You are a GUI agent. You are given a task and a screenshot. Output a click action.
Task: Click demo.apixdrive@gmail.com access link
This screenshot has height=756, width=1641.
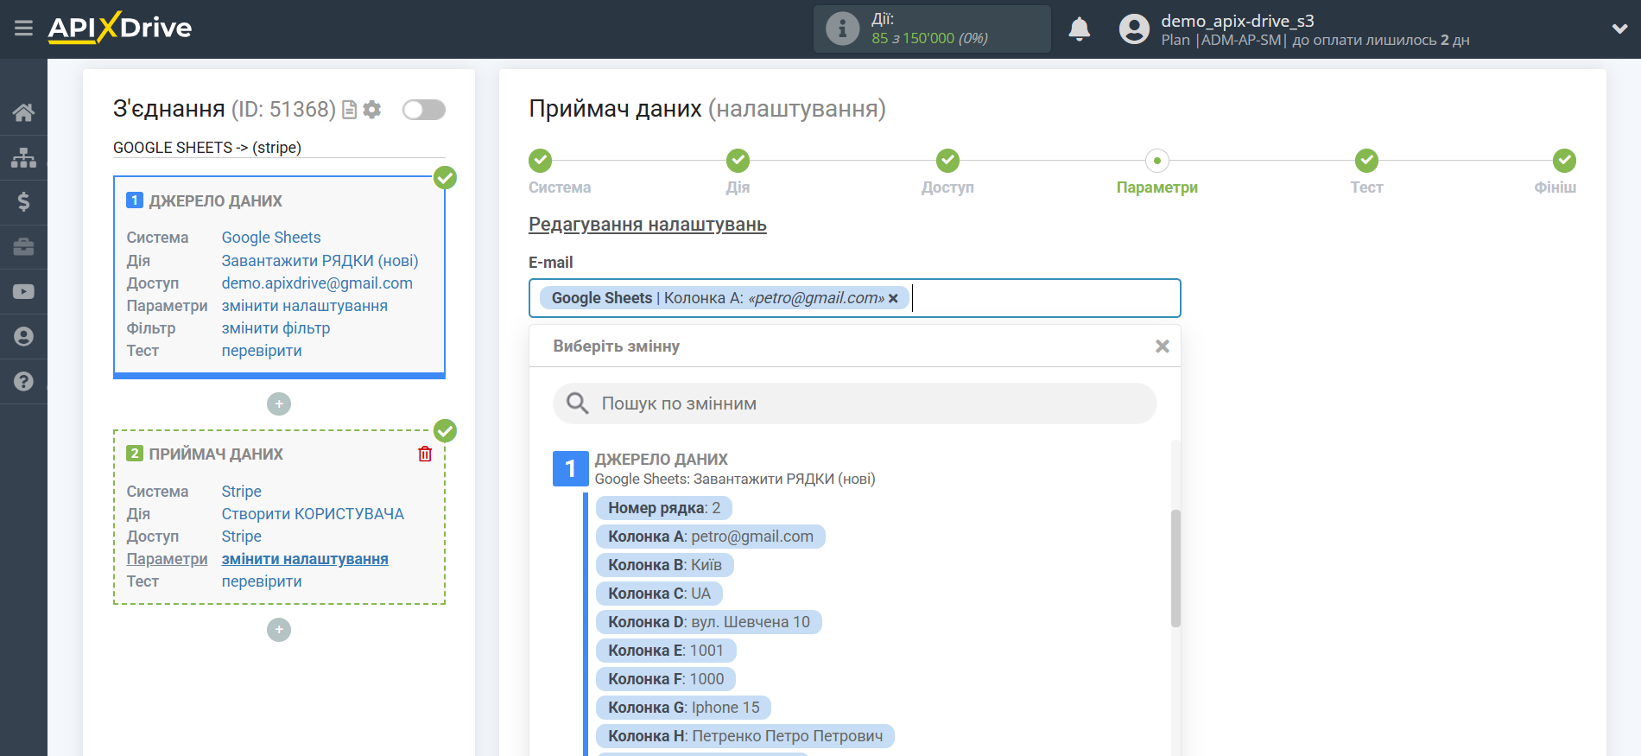[x=317, y=283]
